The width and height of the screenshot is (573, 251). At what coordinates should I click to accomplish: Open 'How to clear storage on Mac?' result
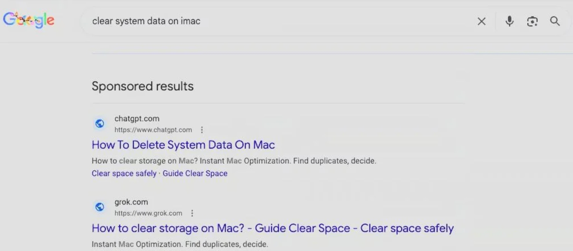click(273, 228)
